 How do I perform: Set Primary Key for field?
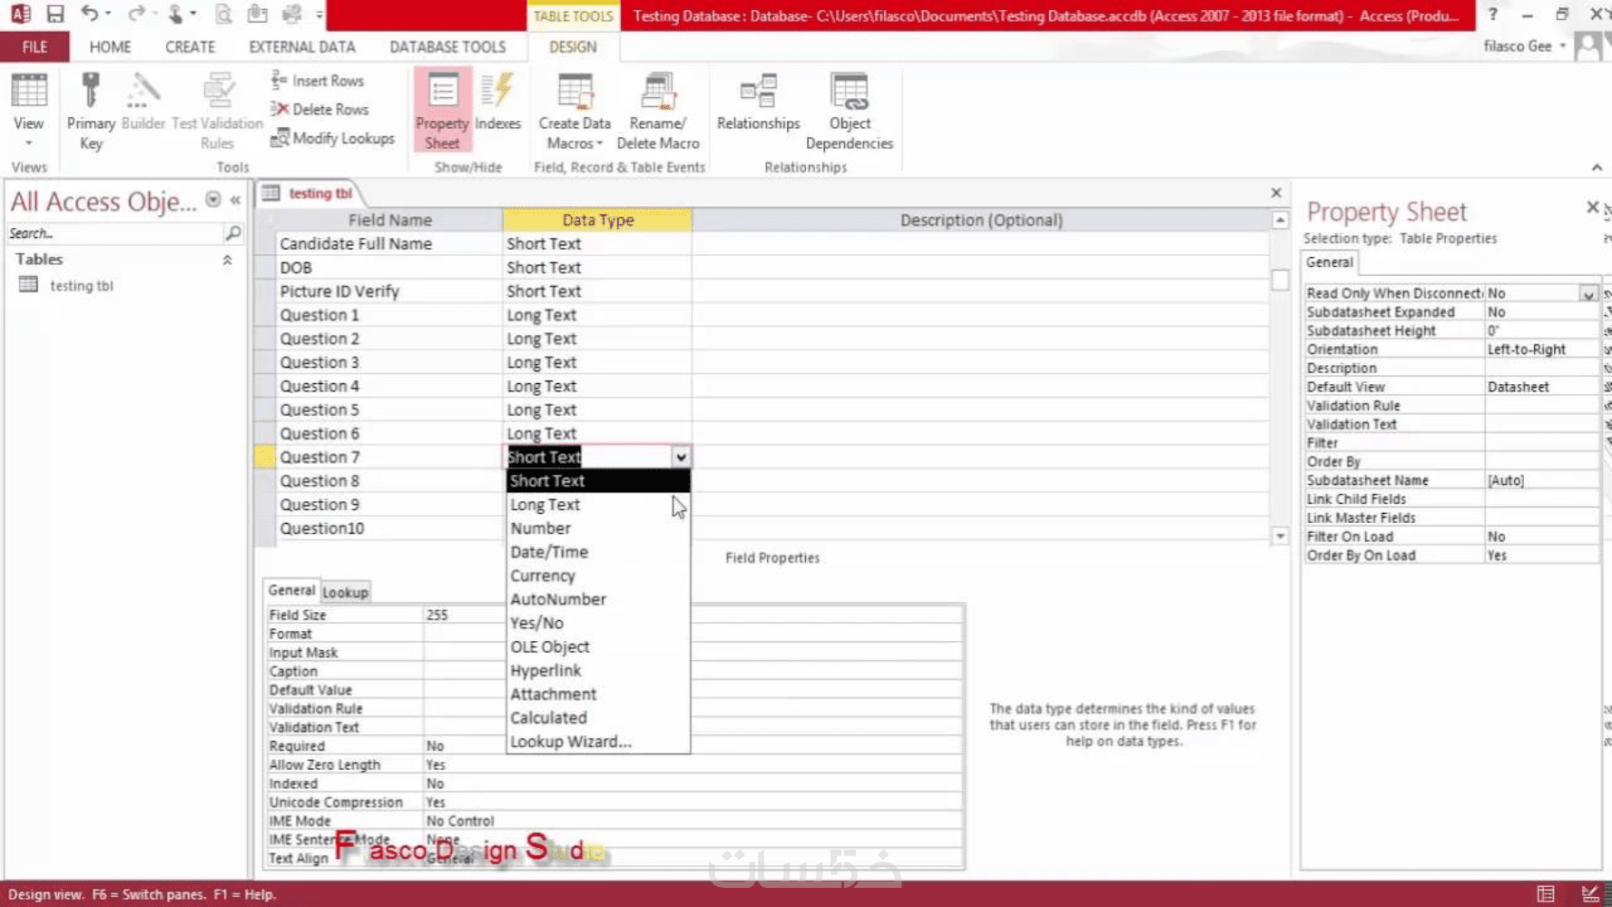coord(91,111)
